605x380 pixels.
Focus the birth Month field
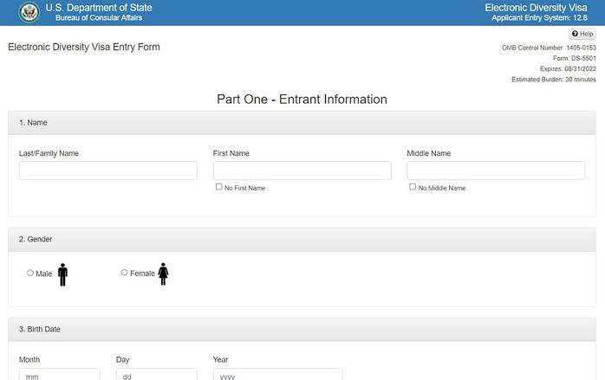click(x=59, y=376)
